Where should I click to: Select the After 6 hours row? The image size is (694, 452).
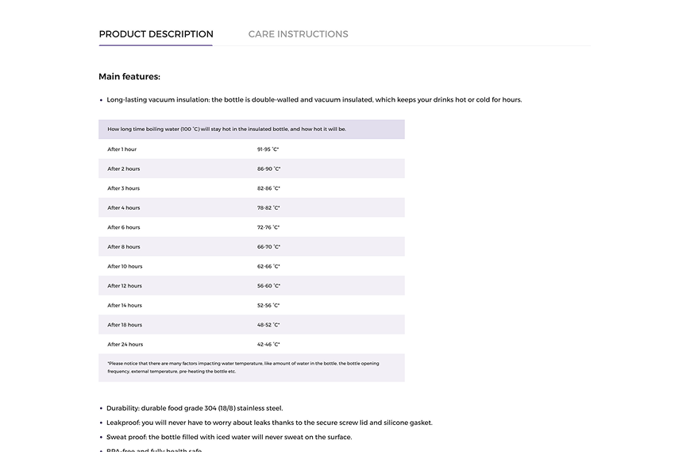(252, 227)
